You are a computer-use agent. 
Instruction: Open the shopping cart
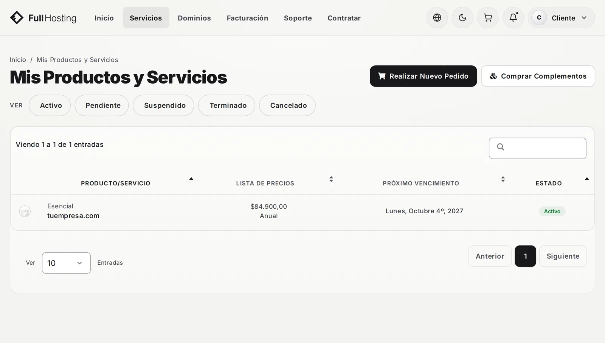(x=488, y=18)
